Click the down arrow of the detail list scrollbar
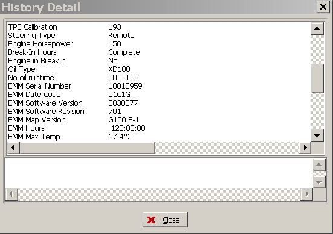 click(x=317, y=136)
